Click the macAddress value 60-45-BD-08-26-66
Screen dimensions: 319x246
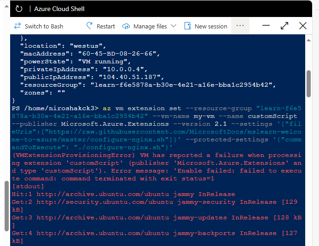117,54
